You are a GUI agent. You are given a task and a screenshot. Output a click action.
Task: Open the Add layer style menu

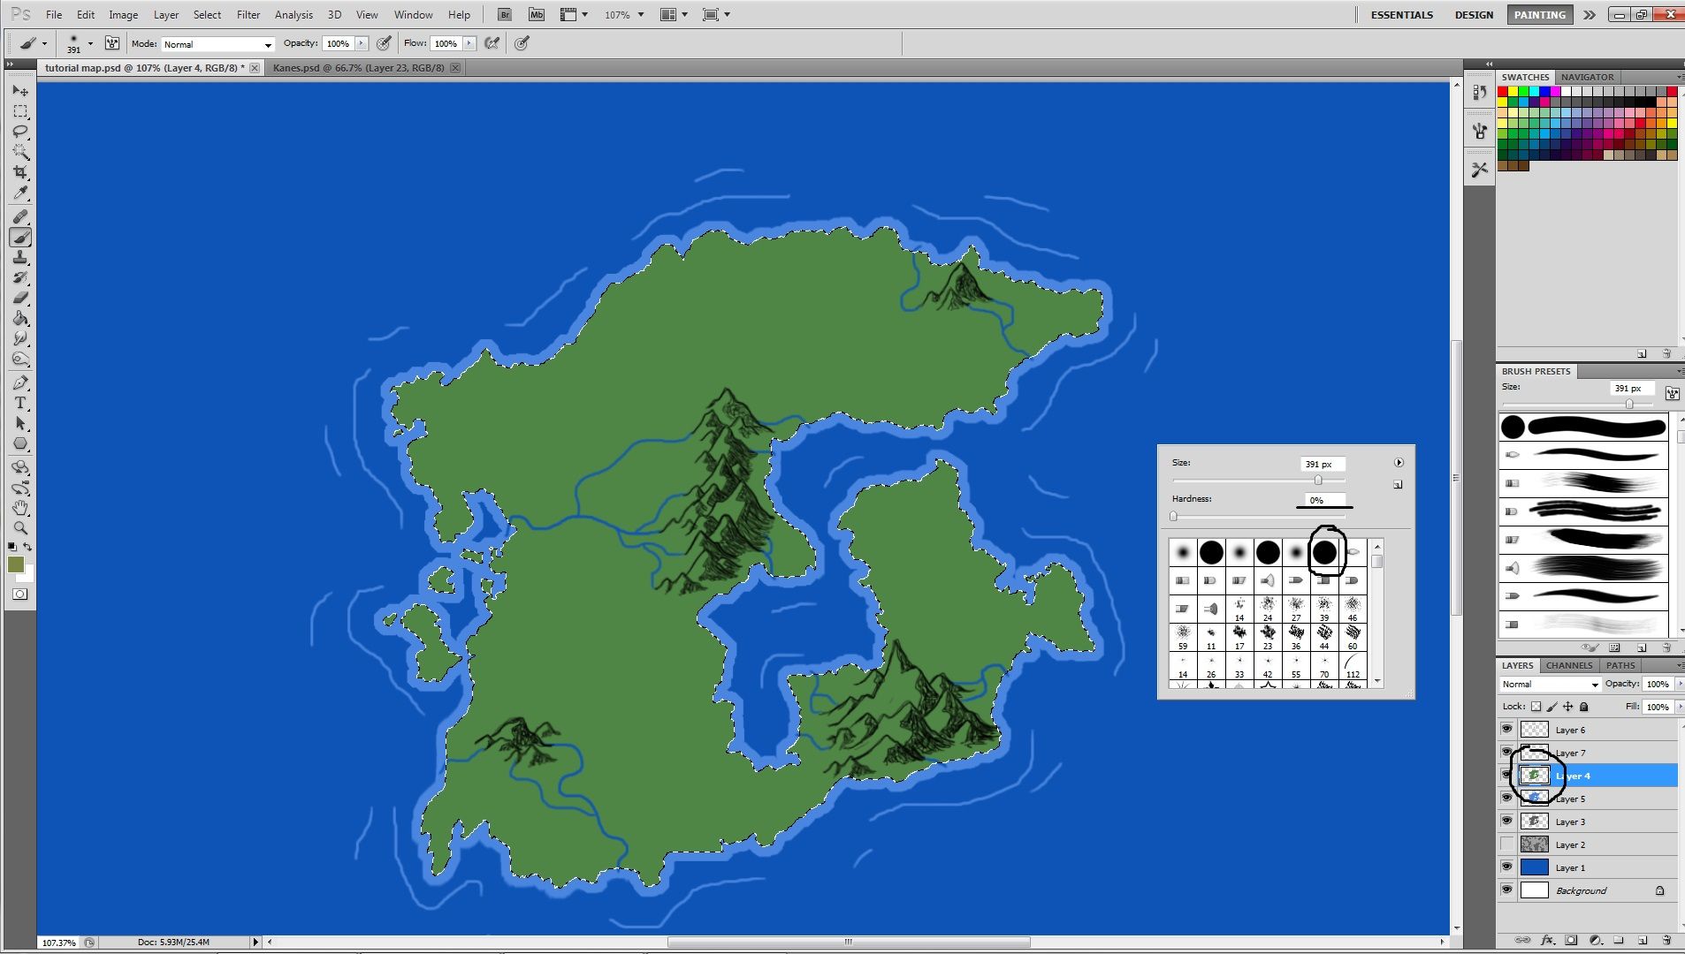(x=1547, y=940)
